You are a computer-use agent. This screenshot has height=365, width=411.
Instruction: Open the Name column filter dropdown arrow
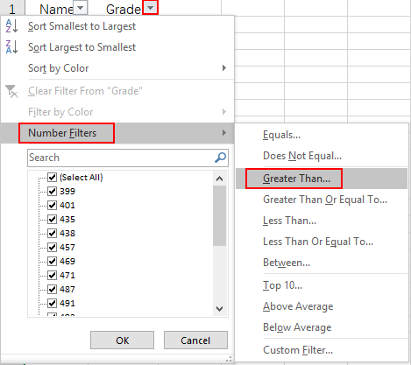[x=80, y=8]
